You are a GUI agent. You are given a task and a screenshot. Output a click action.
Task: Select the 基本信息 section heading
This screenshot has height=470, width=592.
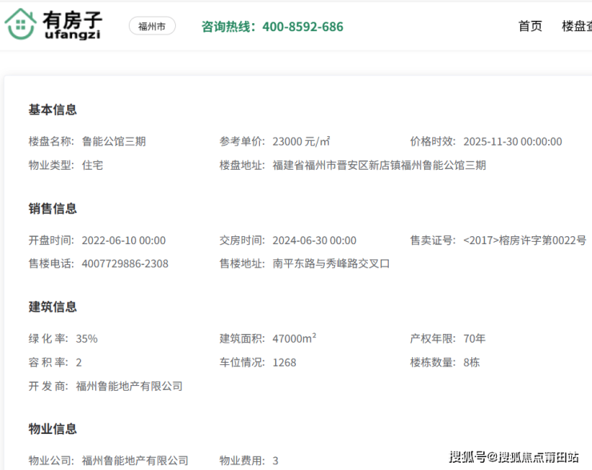[53, 110]
